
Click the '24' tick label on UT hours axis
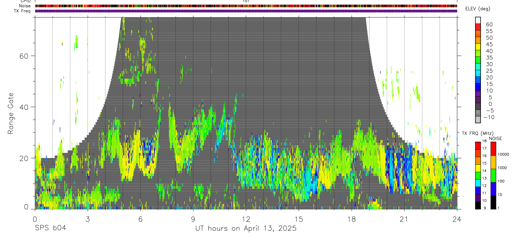pos(457,219)
